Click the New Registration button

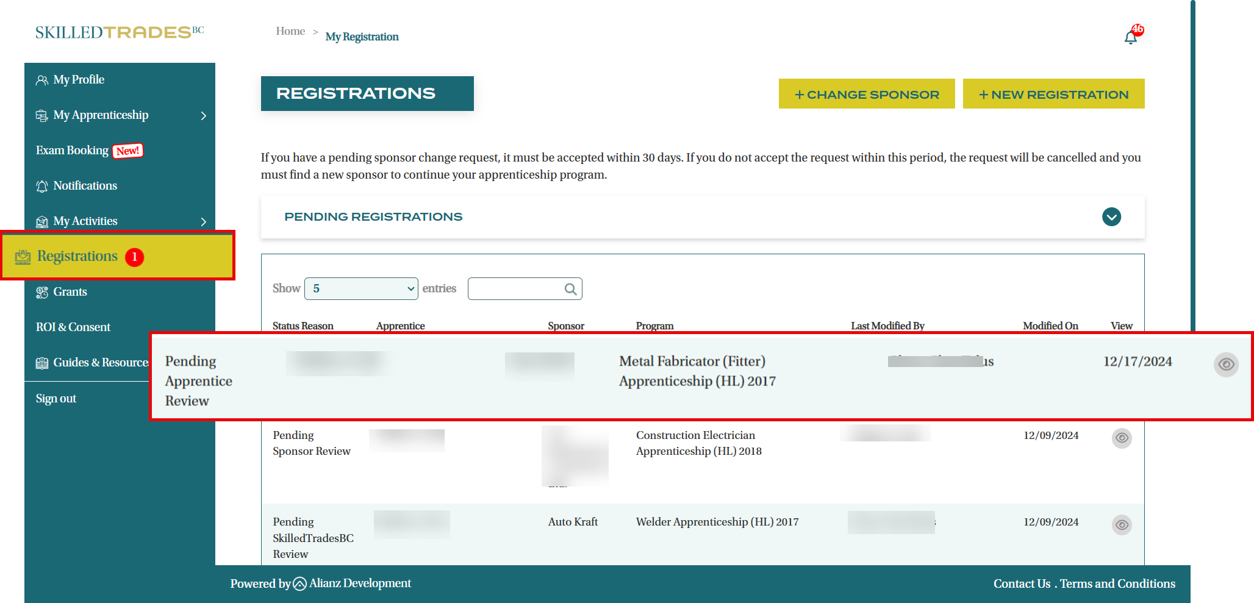click(x=1053, y=95)
